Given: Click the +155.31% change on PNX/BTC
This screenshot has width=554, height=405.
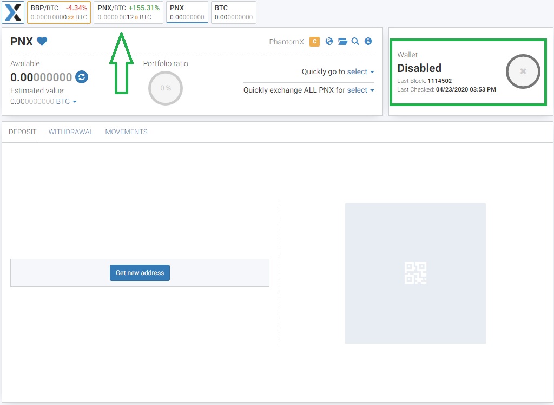Looking at the screenshot, I should pos(144,8).
